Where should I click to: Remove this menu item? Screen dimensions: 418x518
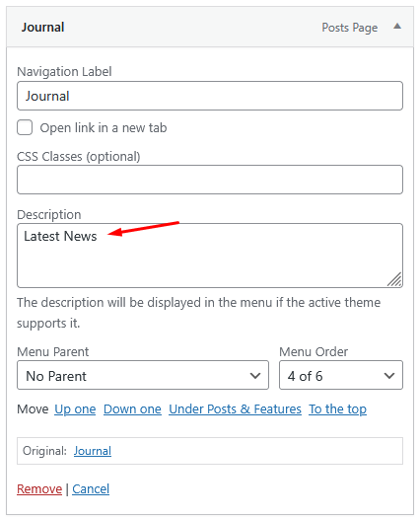point(39,489)
